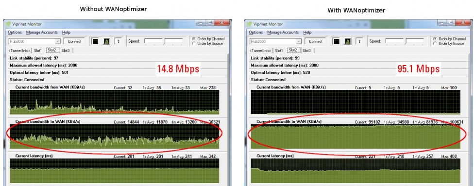The image size is (476, 186).
Task: Click the Viprinet logo in the right title bar
Action: tap(249, 24)
